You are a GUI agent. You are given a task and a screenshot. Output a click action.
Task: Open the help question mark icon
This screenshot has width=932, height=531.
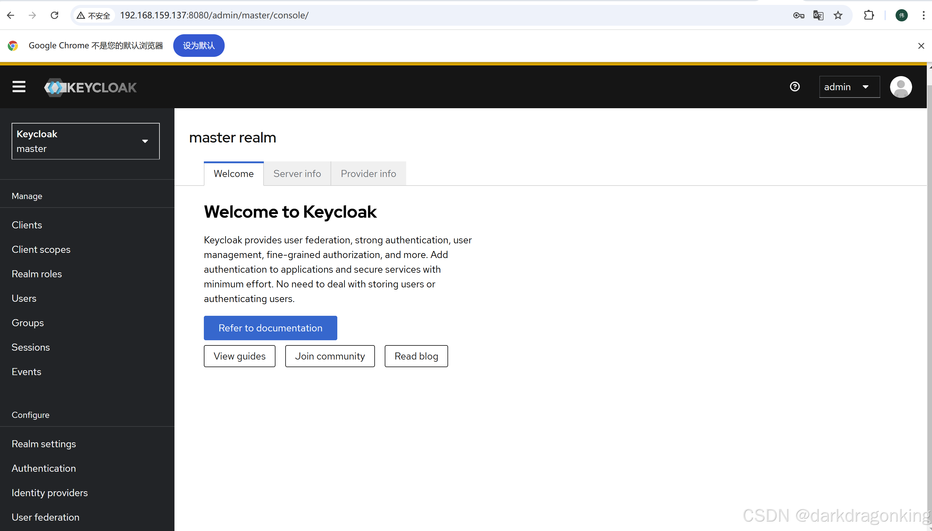pyautogui.click(x=795, y=87)
